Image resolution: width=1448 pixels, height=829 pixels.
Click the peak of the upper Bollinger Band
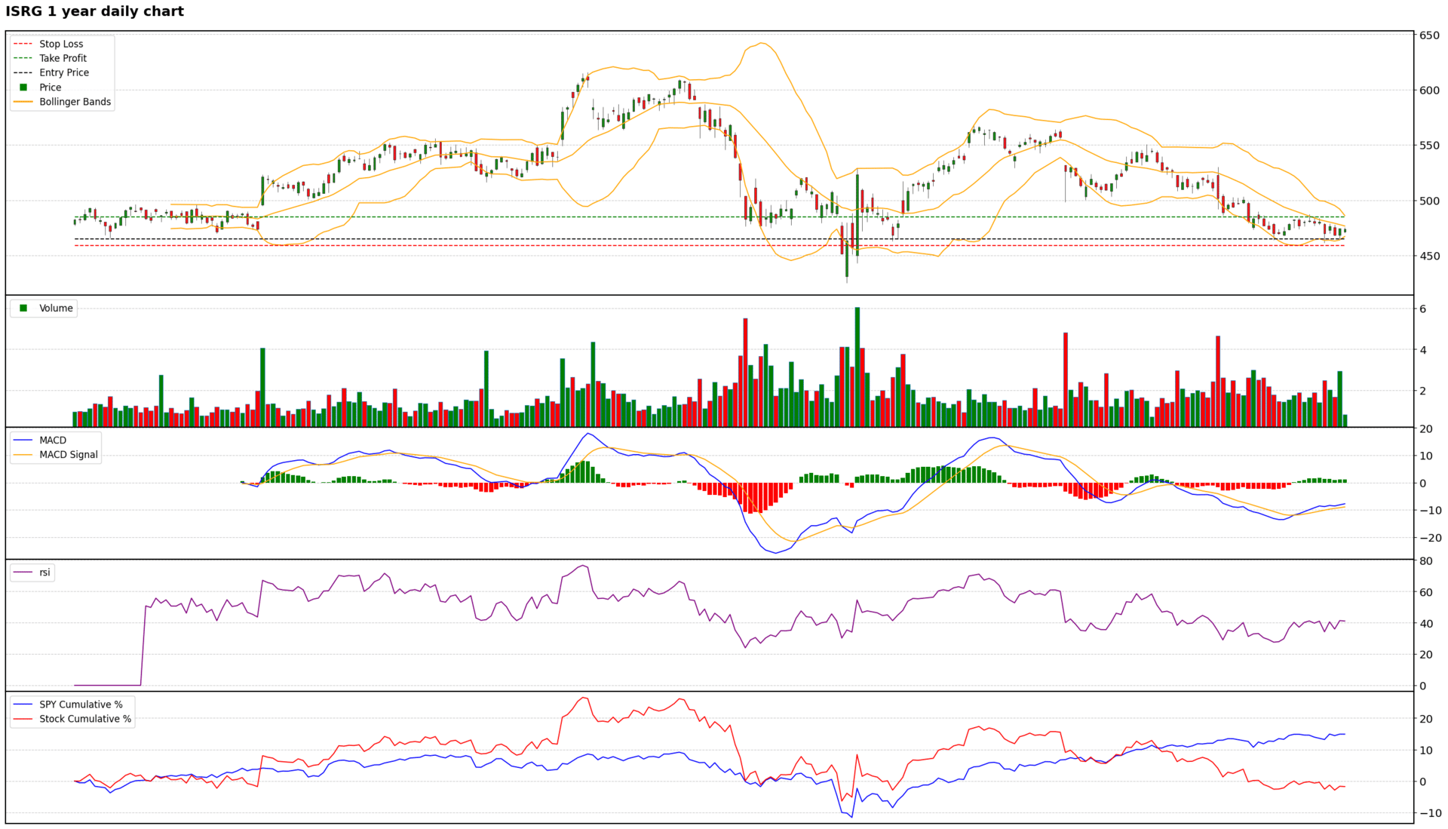pyautogui.click(x=762, y=43)
